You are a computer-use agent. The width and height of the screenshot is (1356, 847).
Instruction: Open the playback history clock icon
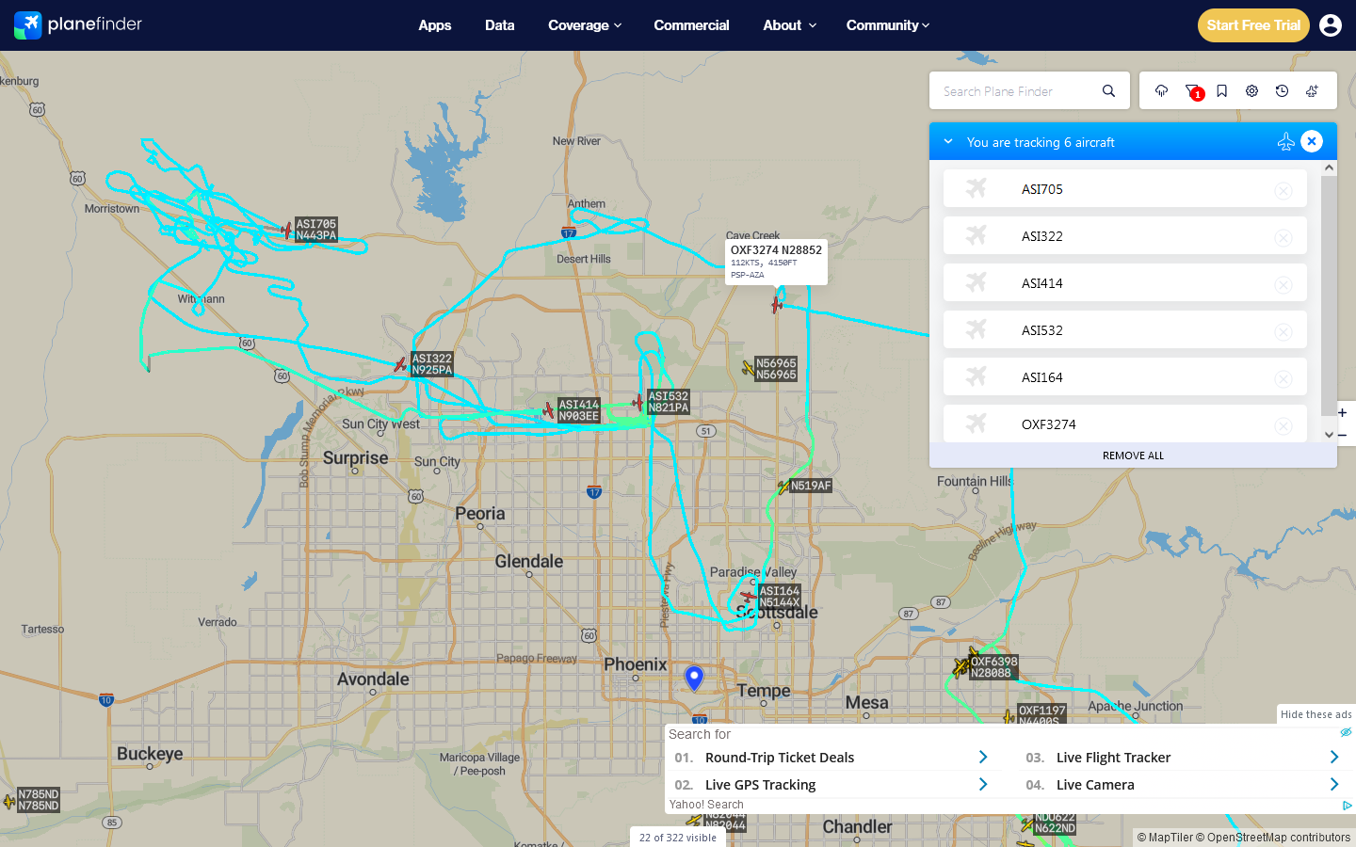click(x=1282, y=91)
